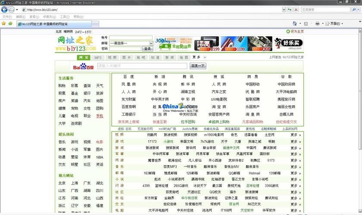Click the Favorites star icon
Viewport: 362px width, 215px height.
tap(4, 24)
